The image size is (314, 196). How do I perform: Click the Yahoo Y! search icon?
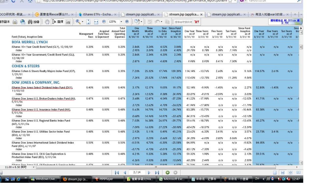click(x=197, y=22)
